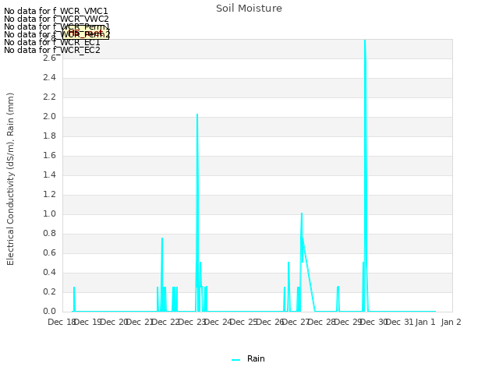Image resolution: width=499 pixels, height=374 pixels.
Task: Click the 0.76 mm rain spike near Dec 21
Action: pos(162,238)
